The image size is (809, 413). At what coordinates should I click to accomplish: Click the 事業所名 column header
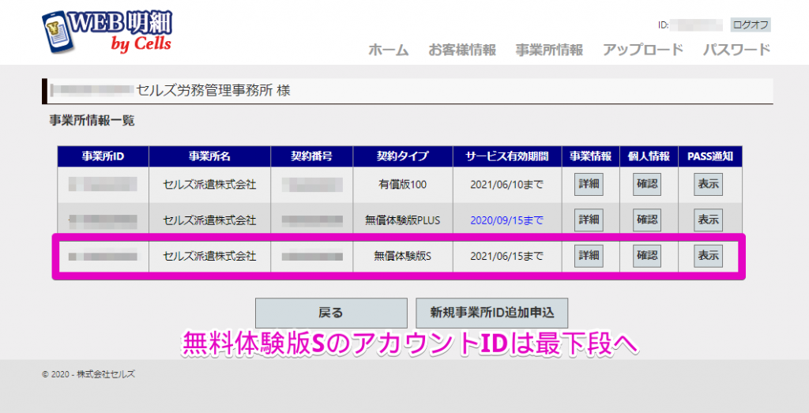[209, 156]
